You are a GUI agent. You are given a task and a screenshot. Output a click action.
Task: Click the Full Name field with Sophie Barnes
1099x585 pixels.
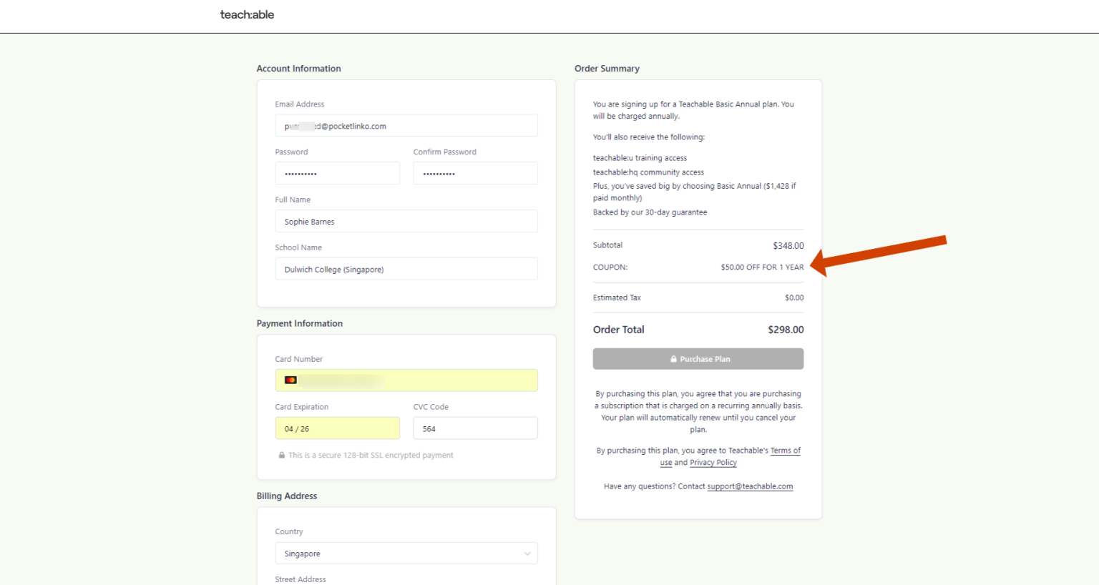406,221
